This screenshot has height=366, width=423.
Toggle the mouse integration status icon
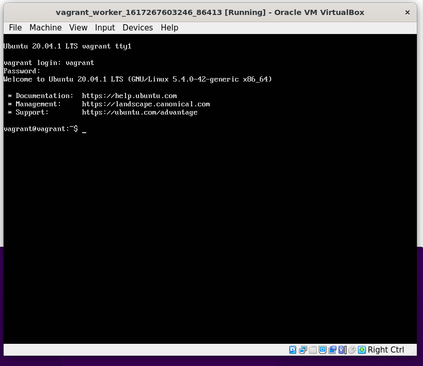[352, 350]
